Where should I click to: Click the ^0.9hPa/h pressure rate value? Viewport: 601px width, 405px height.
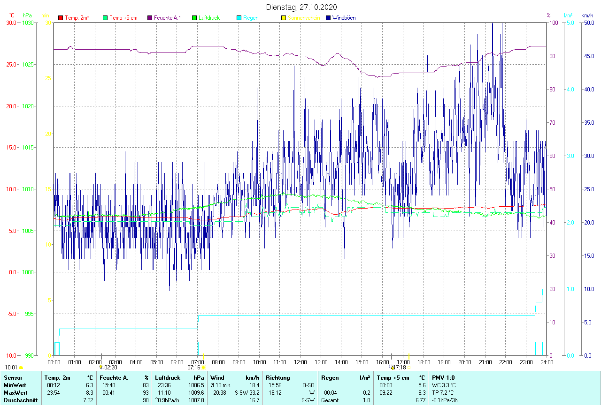167,400
